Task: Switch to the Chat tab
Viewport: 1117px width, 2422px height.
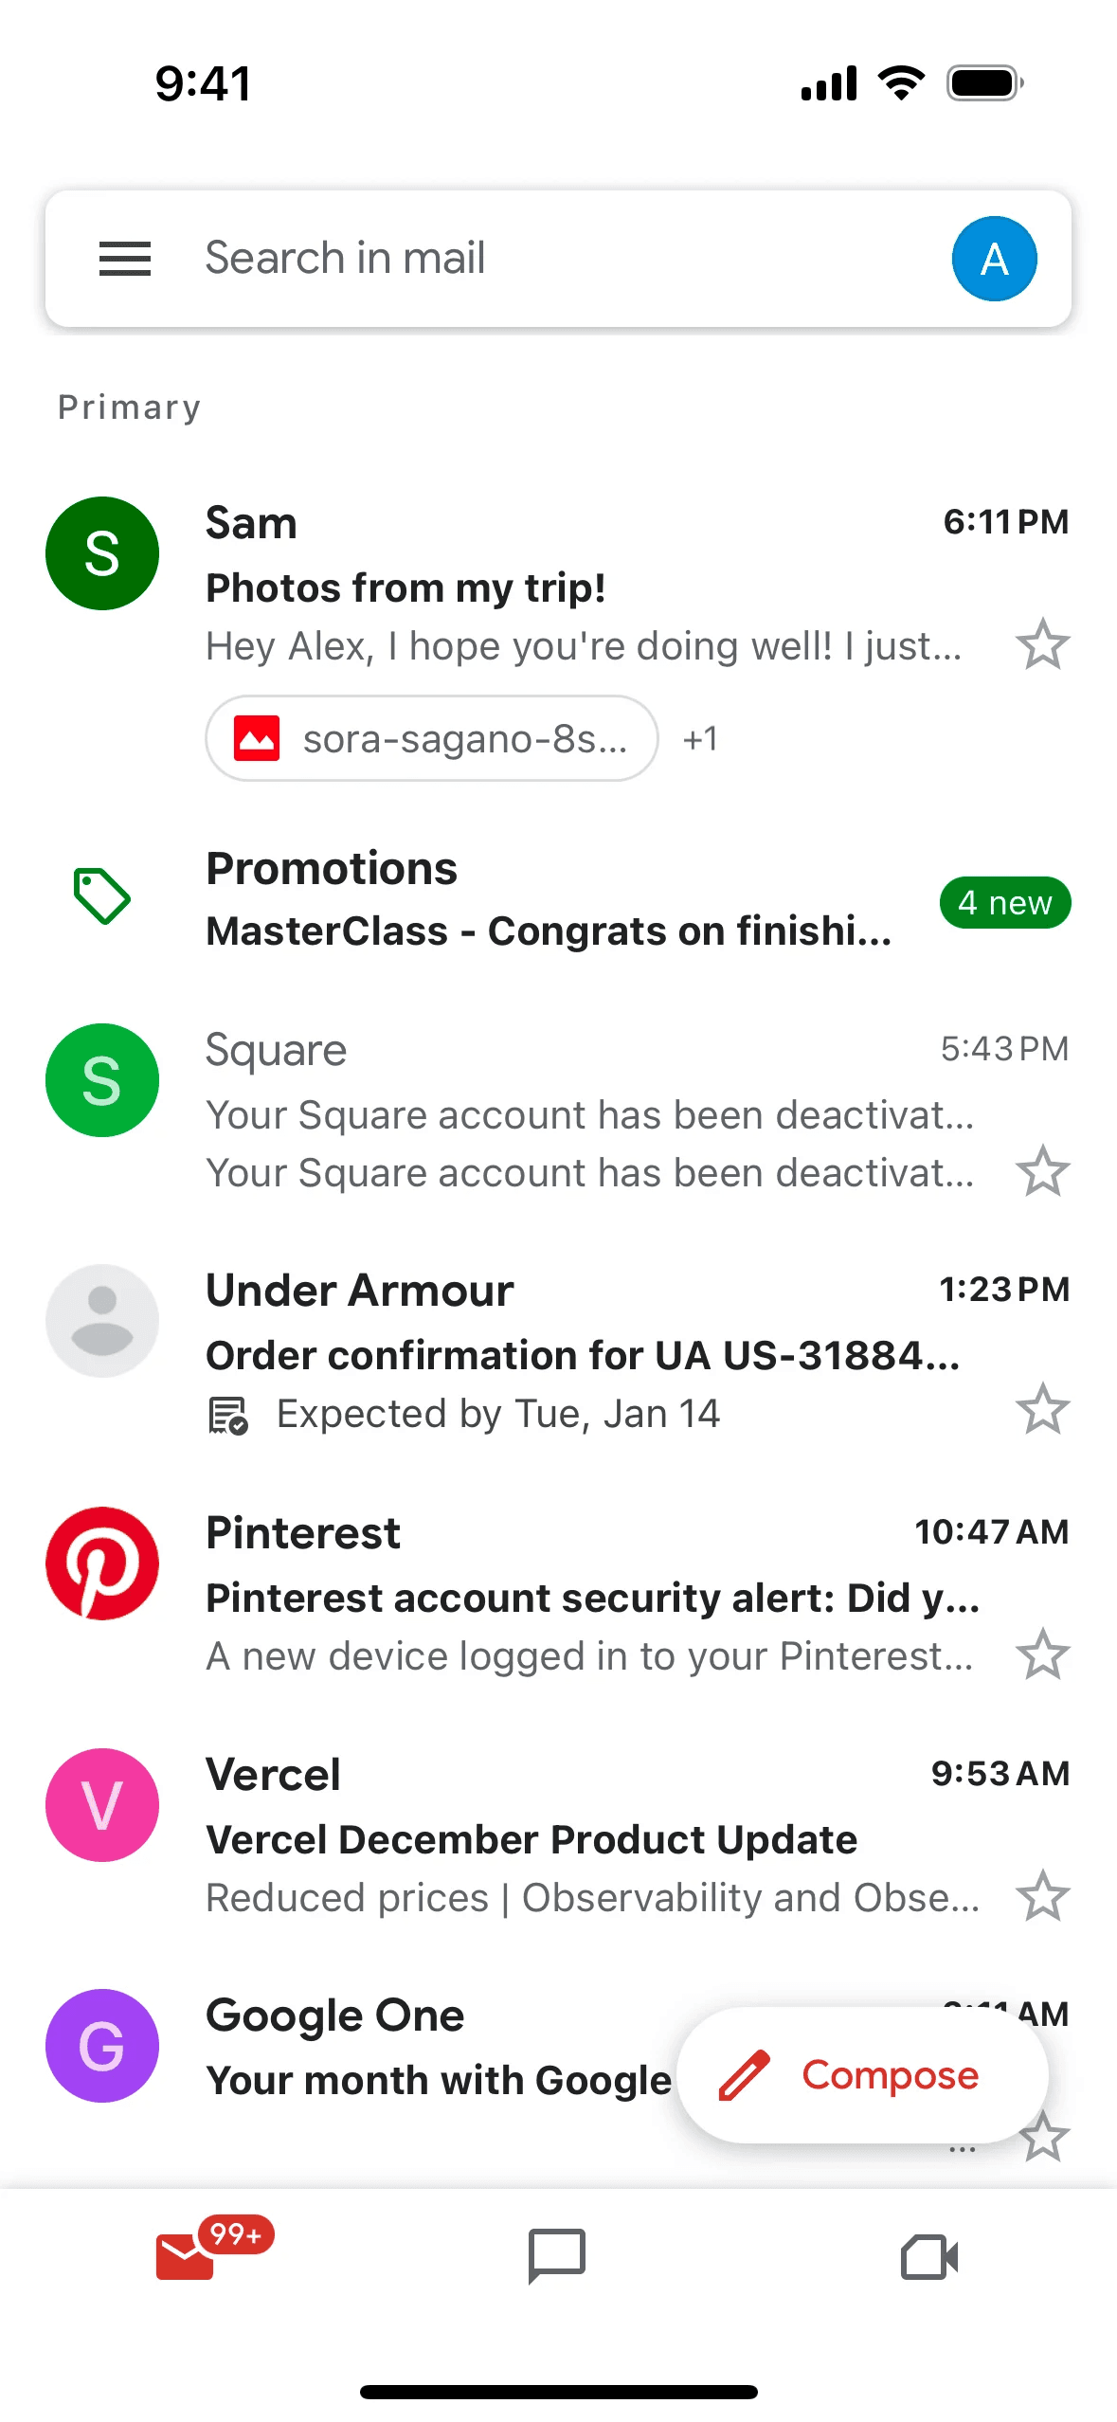Action: (x=557, y=2257)
